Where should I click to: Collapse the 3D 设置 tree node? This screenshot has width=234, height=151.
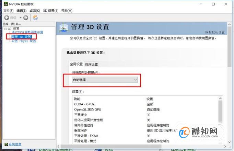coord(5,29)
